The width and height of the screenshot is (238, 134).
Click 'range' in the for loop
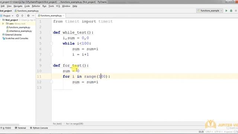pyautogui.click(x=90, y=76)
